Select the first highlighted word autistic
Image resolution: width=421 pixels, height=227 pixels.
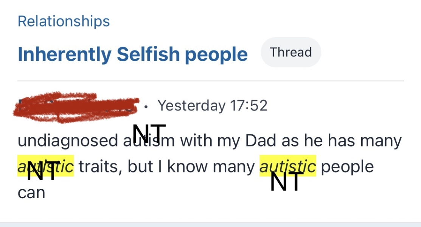[x=45, y=166]
